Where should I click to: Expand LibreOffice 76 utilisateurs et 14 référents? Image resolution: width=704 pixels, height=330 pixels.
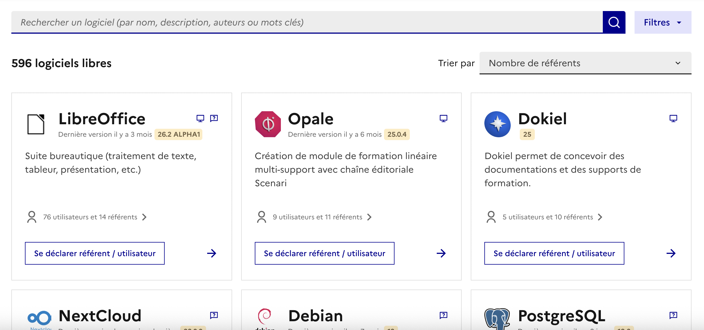[90, 217]
